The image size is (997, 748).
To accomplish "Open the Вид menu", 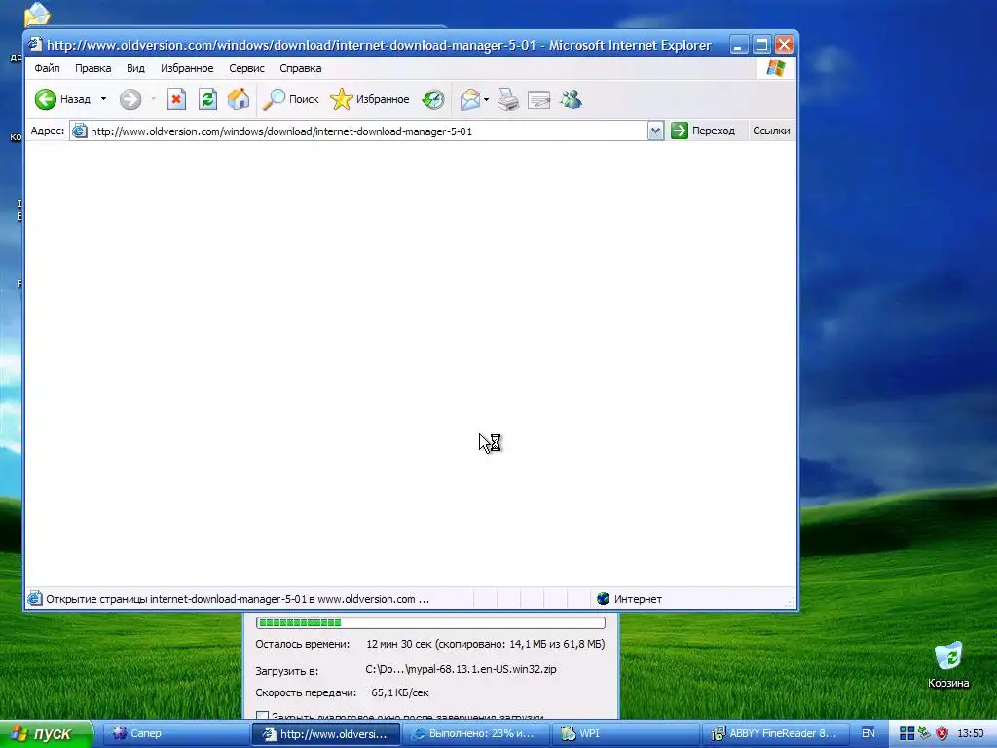I will click(x=135, y=68).
